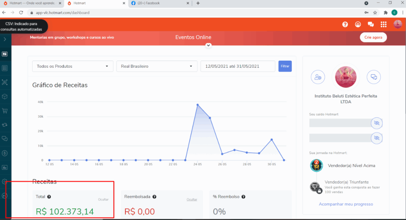The image size is (406, 220).
Task: Open the Todos os Produtos dropdown
Action: point(73,66)
